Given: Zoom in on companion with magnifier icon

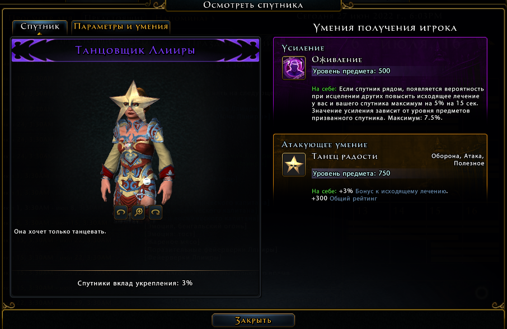Looking at the screenshot, I should [138, 212].
